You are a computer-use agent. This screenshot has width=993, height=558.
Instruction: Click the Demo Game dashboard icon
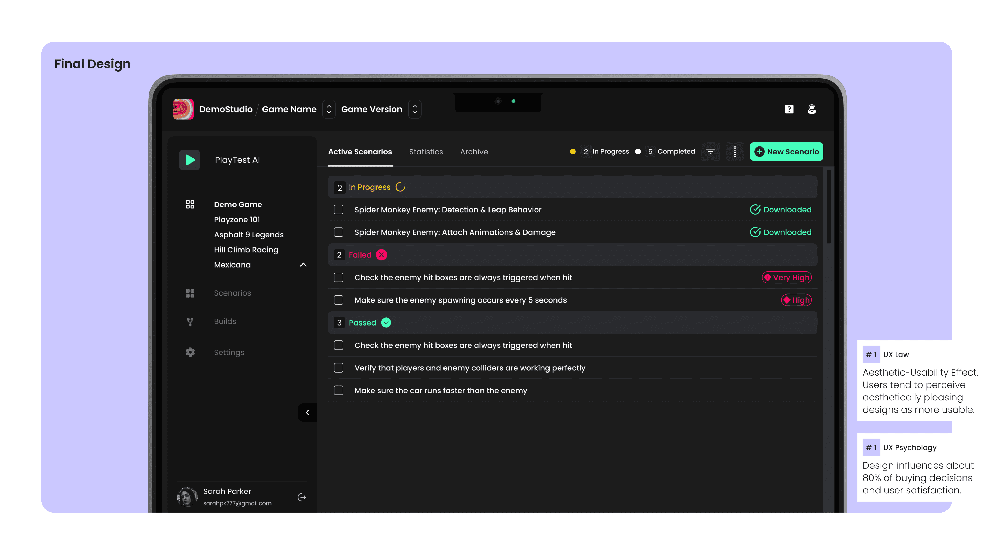click(x=190, y=204)
